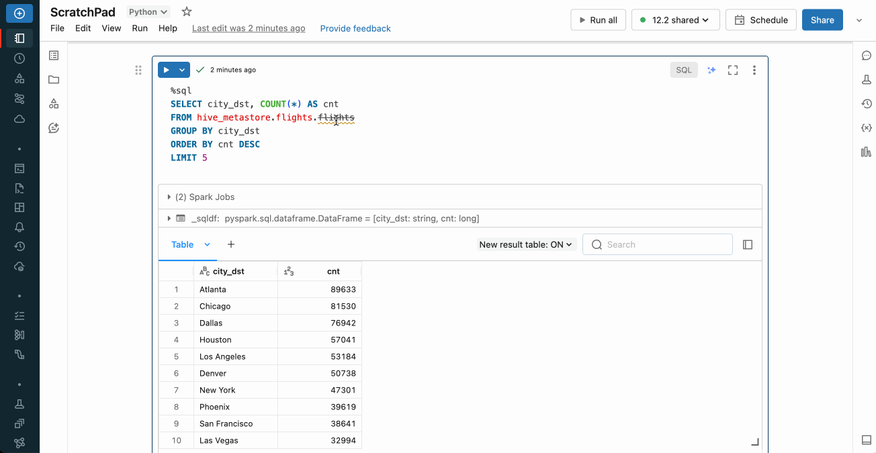Click the New create plus icon
The image size is (876, 453).
click(19, 13)
